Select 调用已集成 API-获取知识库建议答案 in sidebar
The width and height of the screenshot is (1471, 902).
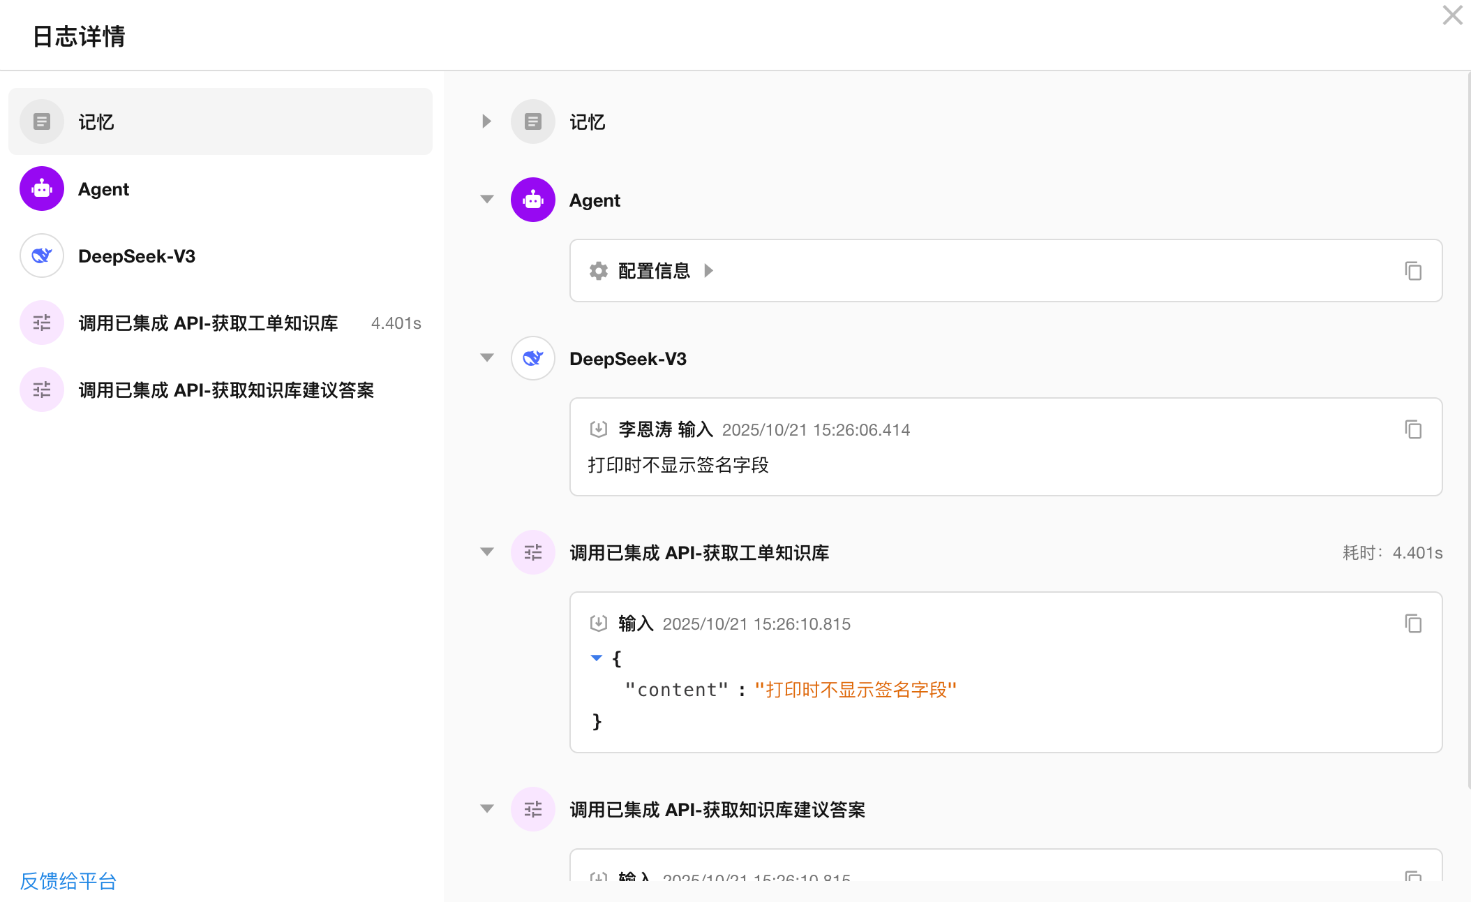226,390
